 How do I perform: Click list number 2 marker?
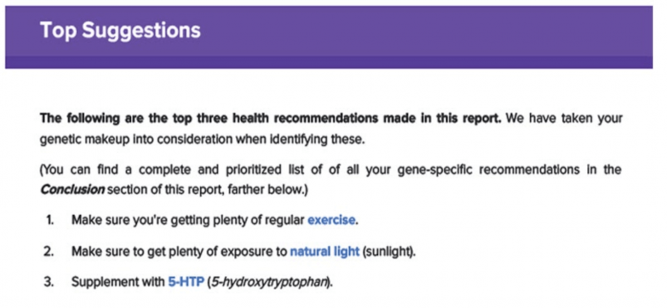49,252
